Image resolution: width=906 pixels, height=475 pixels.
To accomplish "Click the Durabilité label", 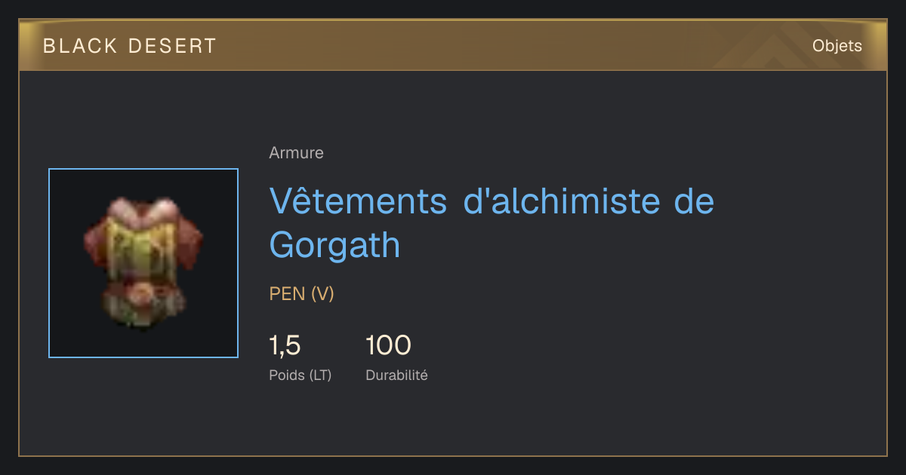I will (396, 375).
